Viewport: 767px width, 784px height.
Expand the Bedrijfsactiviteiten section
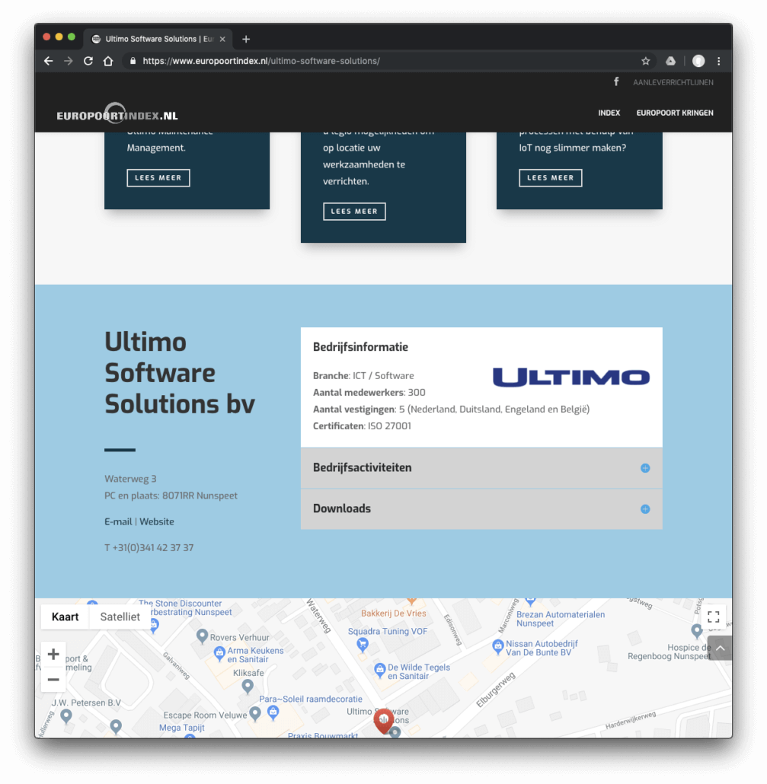pyautogui.click(x=481, y=468)
